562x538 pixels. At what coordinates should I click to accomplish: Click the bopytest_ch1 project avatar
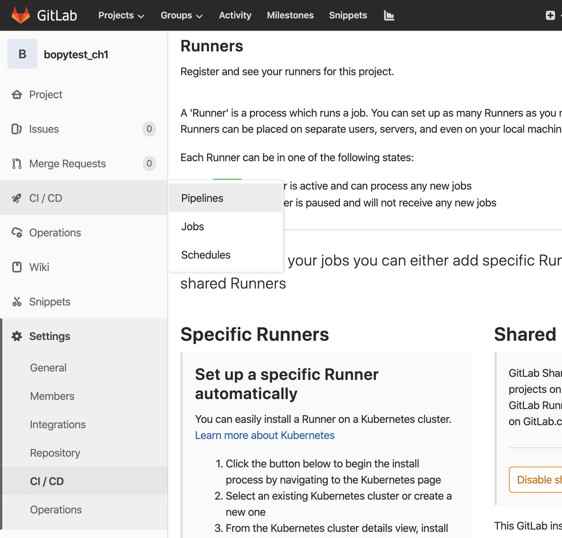[x=22, y=54]
